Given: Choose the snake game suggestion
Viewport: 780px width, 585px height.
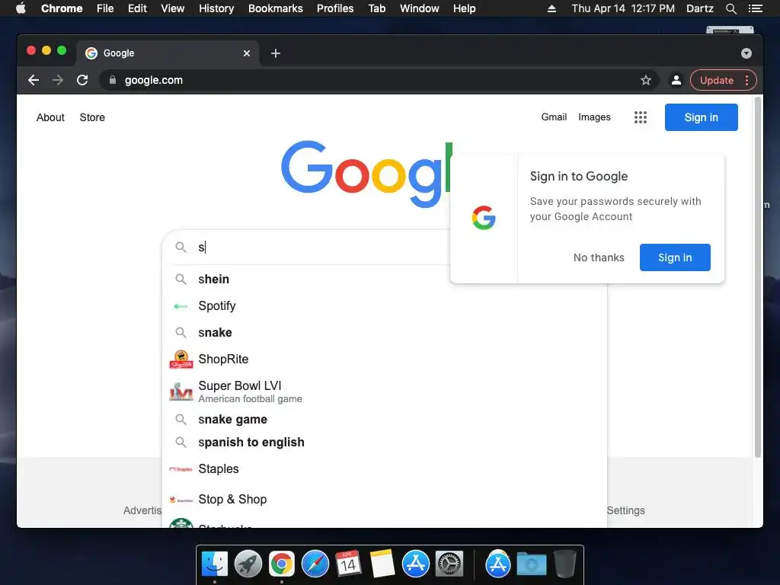Looking at the screenshot, I should point(384,420).
